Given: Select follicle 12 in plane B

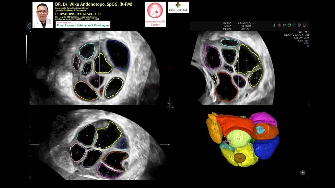Looking at the screenshot, I should pyautogui.click(x=255, y=78).
